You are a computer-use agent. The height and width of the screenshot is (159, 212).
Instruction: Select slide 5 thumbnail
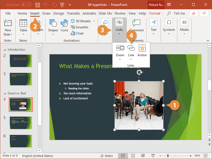(x=21, y=123)
